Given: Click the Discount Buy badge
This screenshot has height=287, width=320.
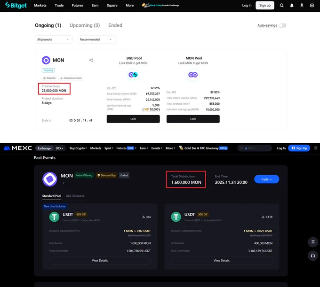Looking at the screenshot, I should pos(106,175).
